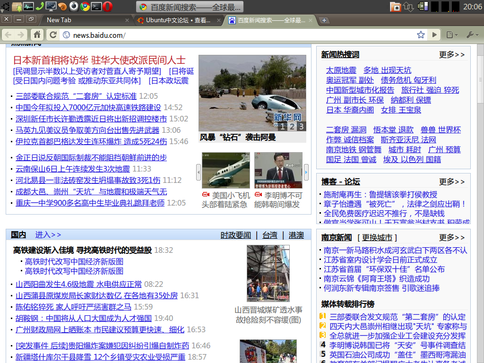Open headline 日本新首相将访华
This screenshot has height=363, width=484.
[99, 60]
